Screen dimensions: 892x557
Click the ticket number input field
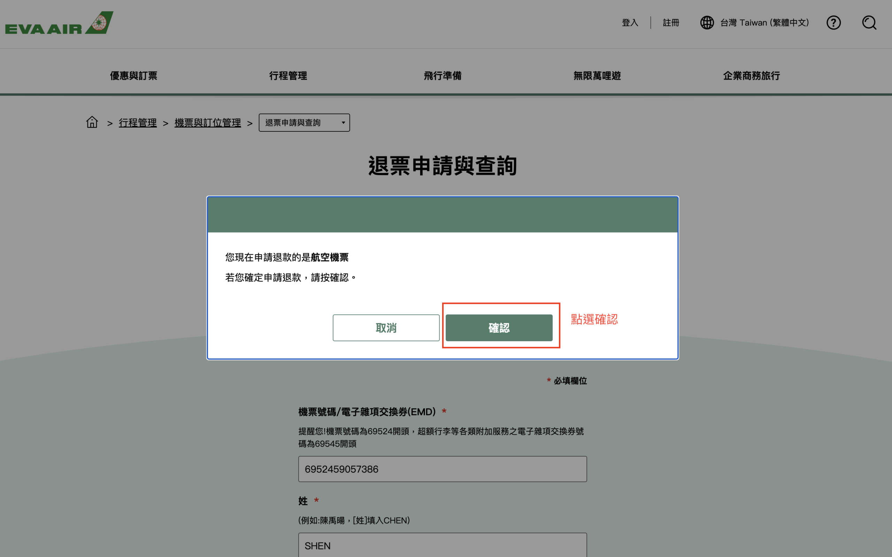click(442, 469)
